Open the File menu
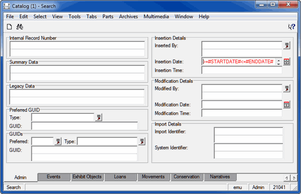The image size is (301, 194). (10, 17)
